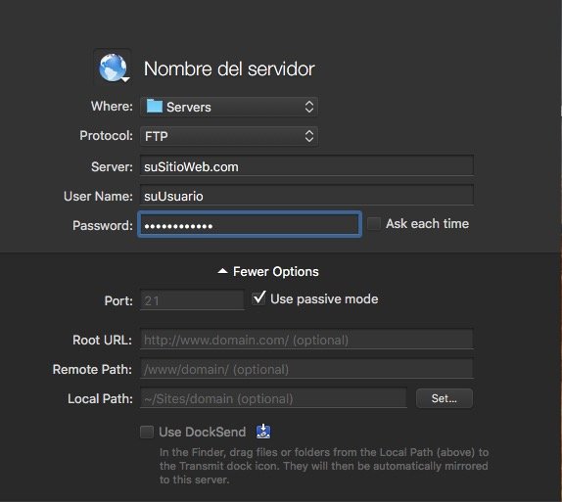
Task: Click the Nombre del servidor title
Action: [x=229, y=68]
